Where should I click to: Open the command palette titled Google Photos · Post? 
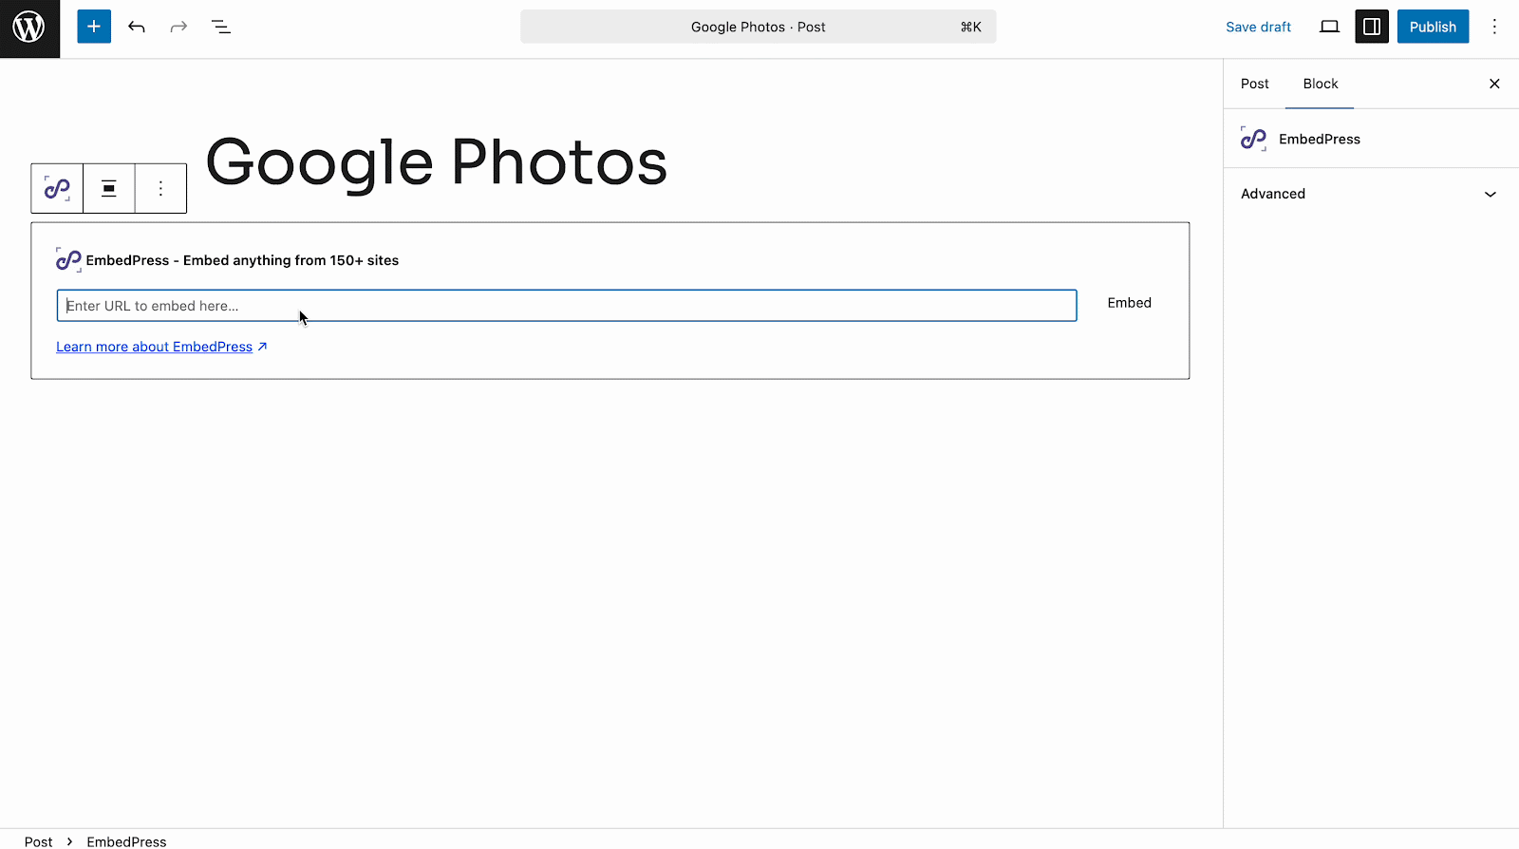pyautogui.click(x=758, y=27)
